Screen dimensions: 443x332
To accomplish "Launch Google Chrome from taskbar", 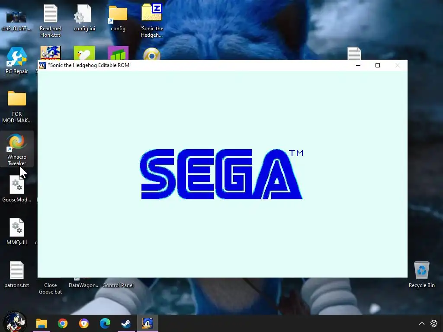I will 62,323.
